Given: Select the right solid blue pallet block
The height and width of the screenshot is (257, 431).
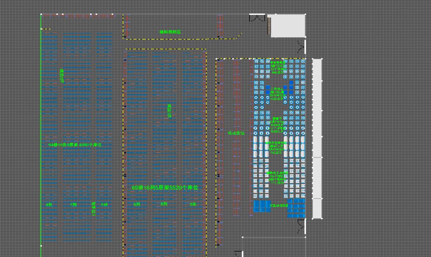Looking at the screenshot, I should click(x=296, y=208).
